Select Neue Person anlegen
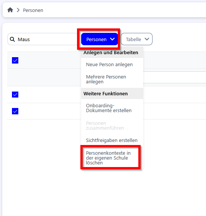 [x=109, y=65]
